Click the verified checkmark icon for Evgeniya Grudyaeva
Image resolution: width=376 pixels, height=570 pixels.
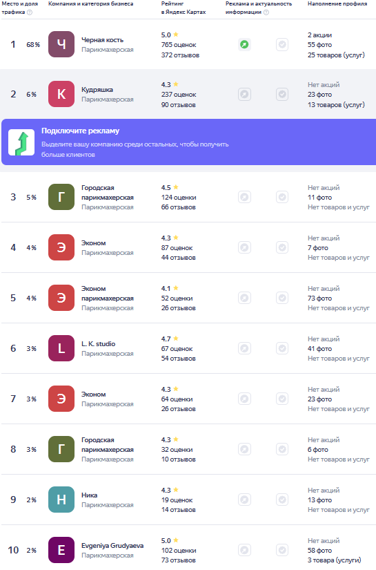tap(282, 551)
